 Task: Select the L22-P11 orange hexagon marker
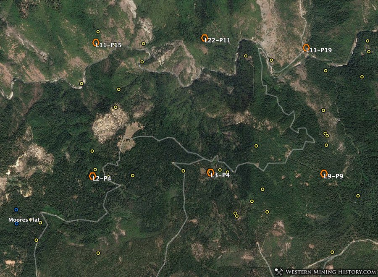click(x=205, y=38)
